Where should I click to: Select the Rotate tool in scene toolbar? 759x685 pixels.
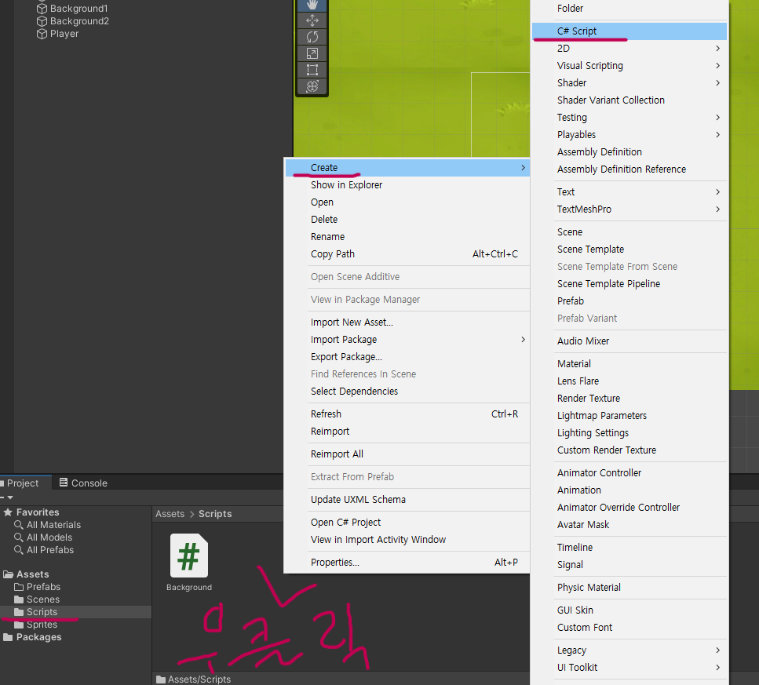[312, 37]
